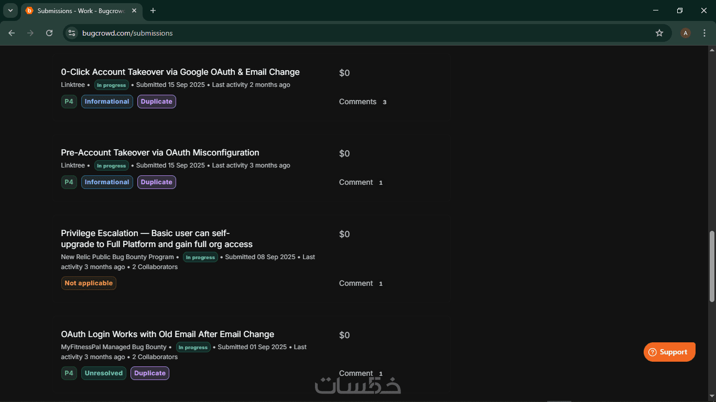Click 2 Collaborators on OAuth Login row
The width and height of the screenshot is (716, 402).
coord(155,357)
